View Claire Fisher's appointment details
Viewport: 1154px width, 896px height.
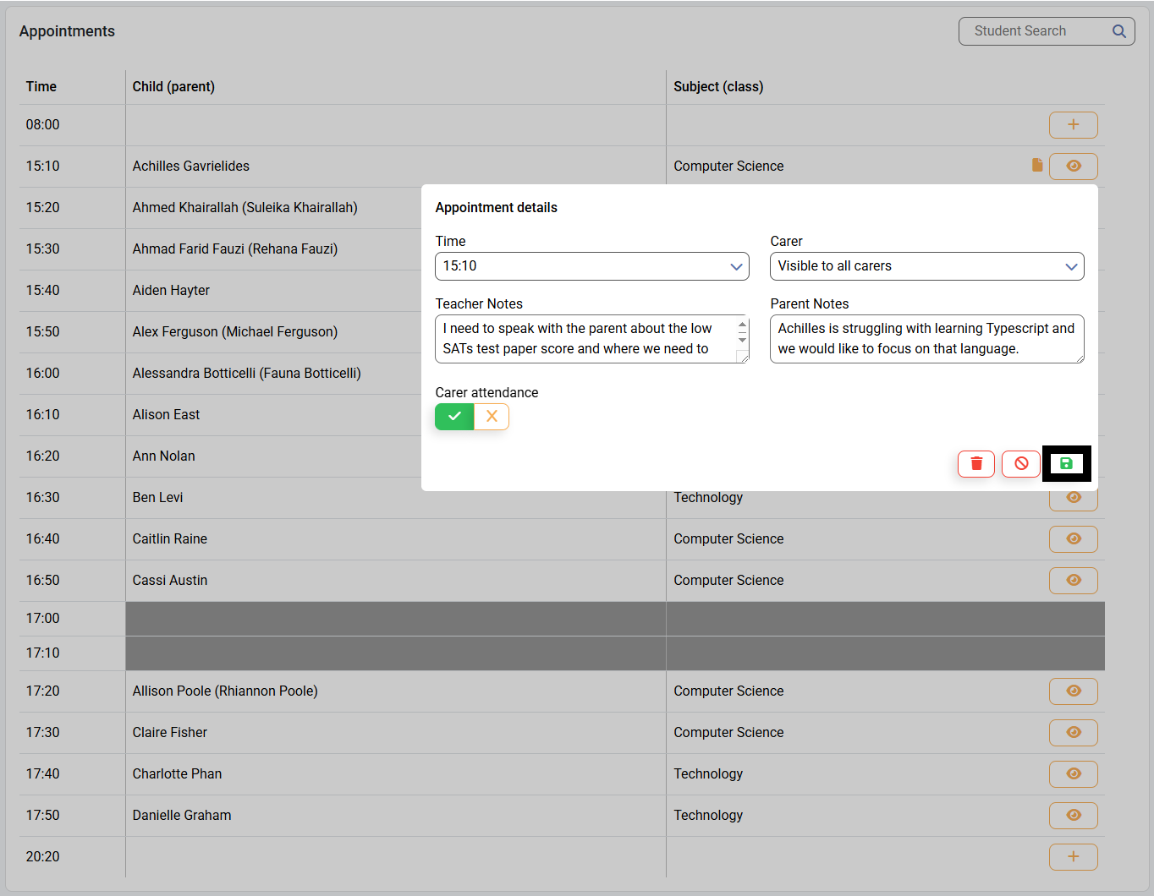tap(1073, 732)
